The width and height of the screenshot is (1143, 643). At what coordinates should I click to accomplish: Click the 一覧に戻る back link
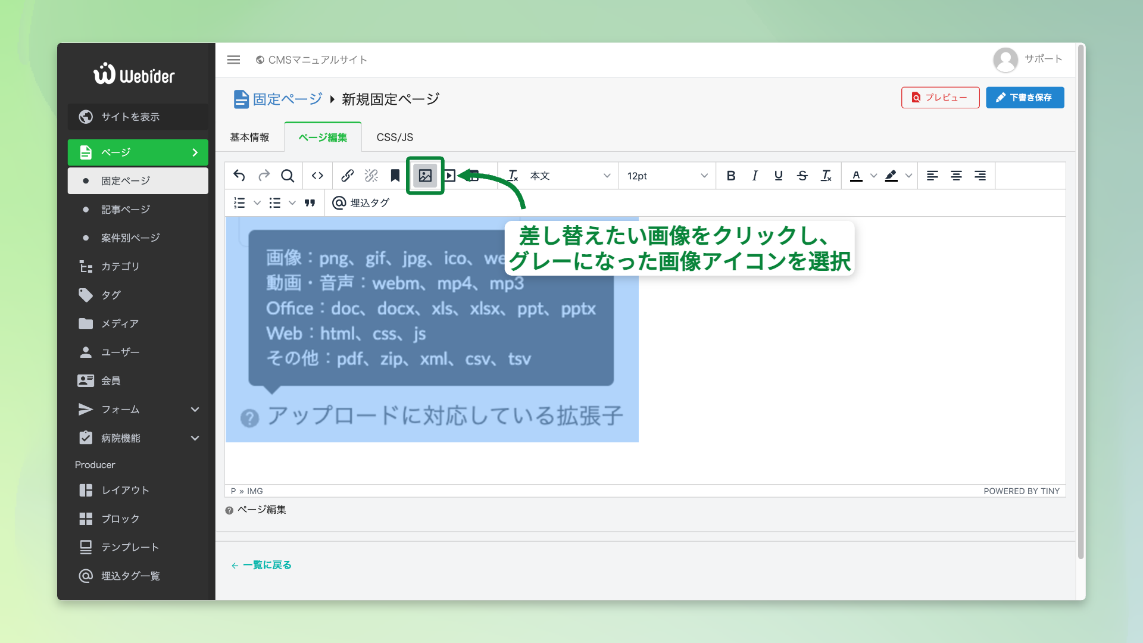coord(262,565)
